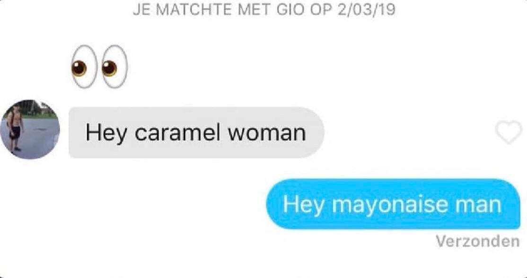
Task: Open Gio's round profile picture
Action: [x=30, y=129]
